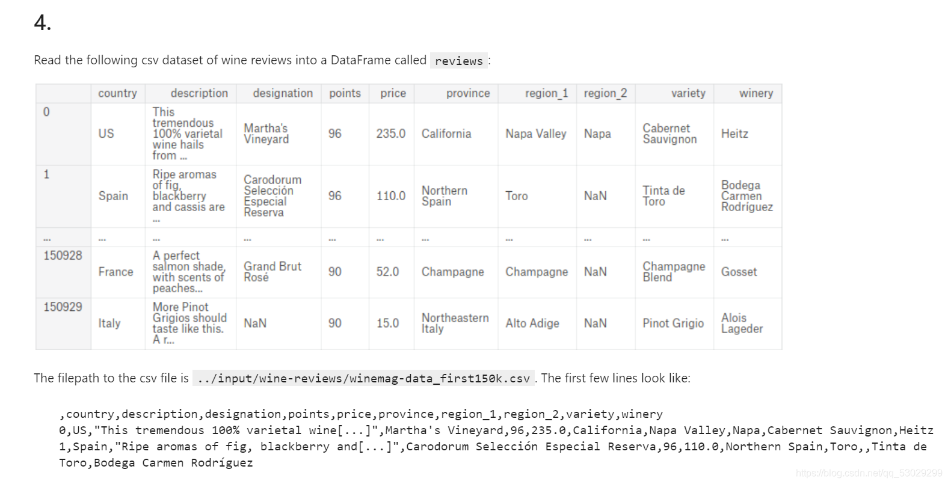Click the 'Cabernet Sauvignon' variety cell
The height and width of the screenshot is (484, 948).
(x=674, y=134)
